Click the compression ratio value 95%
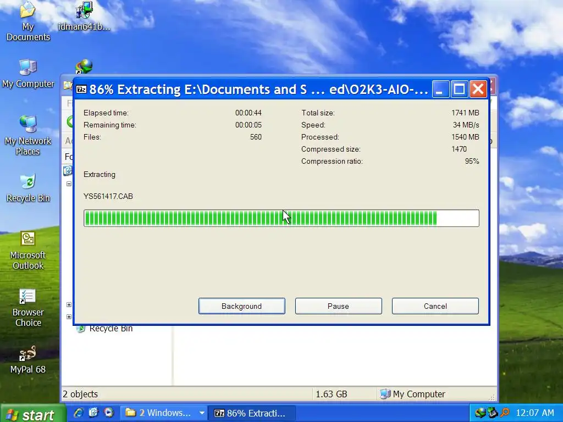This screenshot has width=563, height=422. coord(472,161)
